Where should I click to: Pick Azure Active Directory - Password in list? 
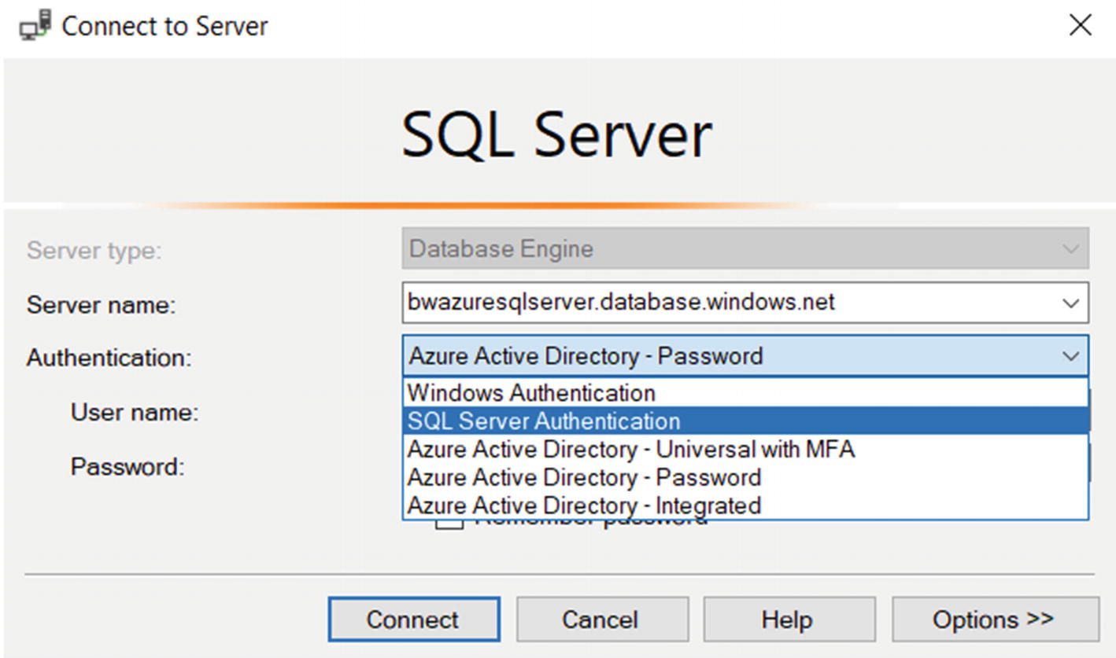745,477
